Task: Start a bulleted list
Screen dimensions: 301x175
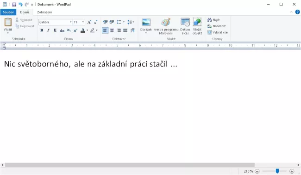Action: pos(119,22)
